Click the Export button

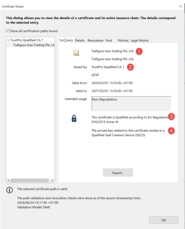pos(118,173)
